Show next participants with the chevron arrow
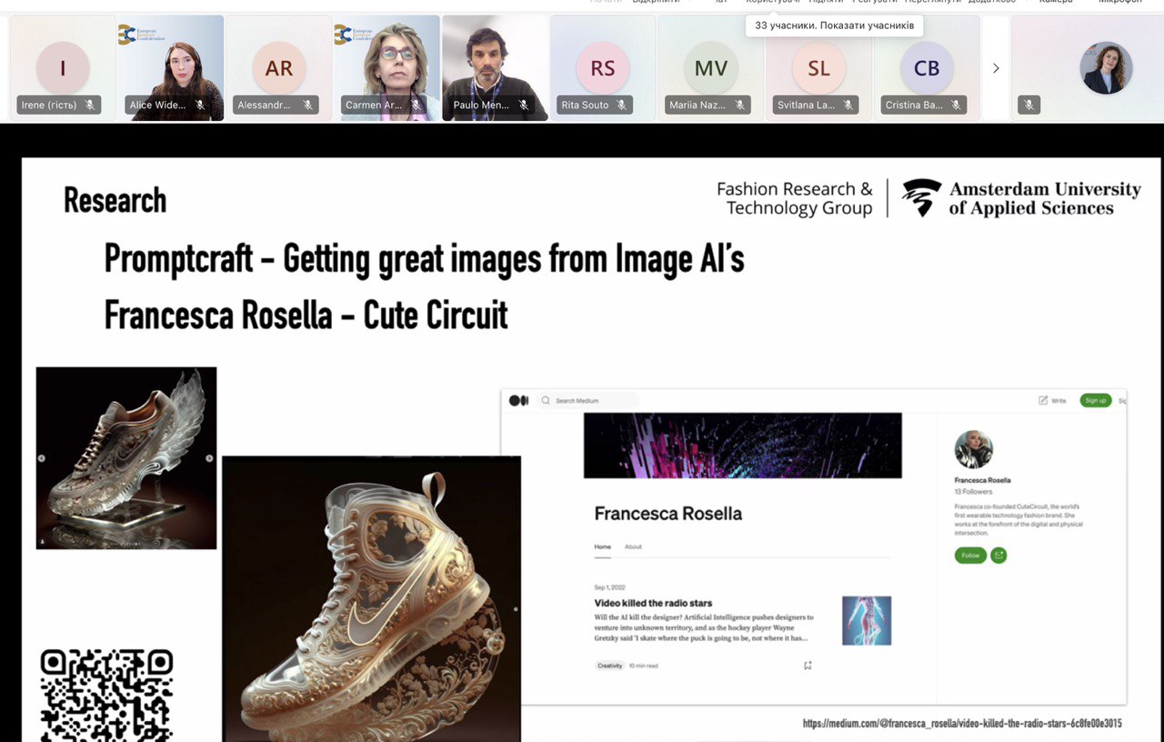 [x=996, y=68]
